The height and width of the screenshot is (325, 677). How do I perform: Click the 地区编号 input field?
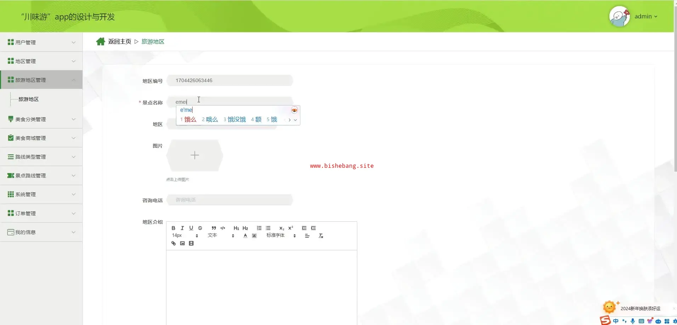tap(230, 80)
